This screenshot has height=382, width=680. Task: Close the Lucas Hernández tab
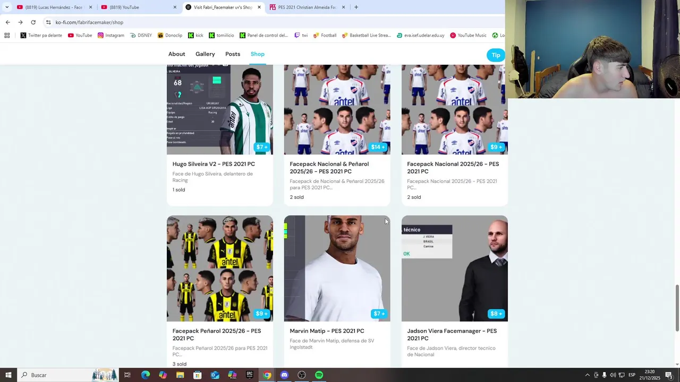click(90, 7)
